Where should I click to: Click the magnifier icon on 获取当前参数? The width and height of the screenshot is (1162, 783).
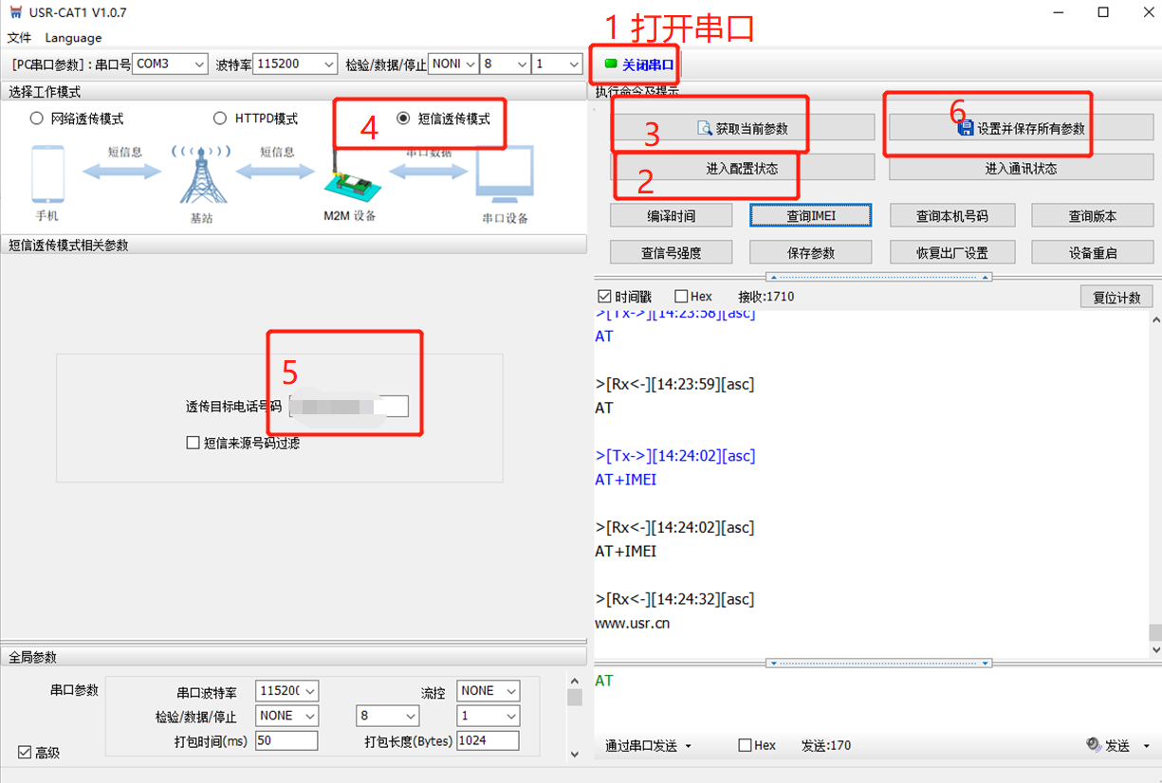click(704, 128)
